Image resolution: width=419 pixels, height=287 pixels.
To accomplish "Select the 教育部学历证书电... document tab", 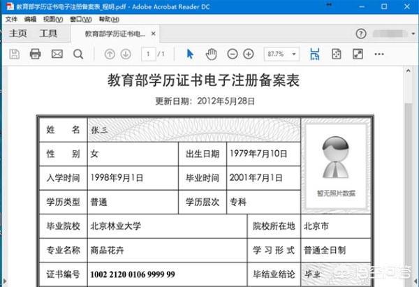I will coord(115,34).
